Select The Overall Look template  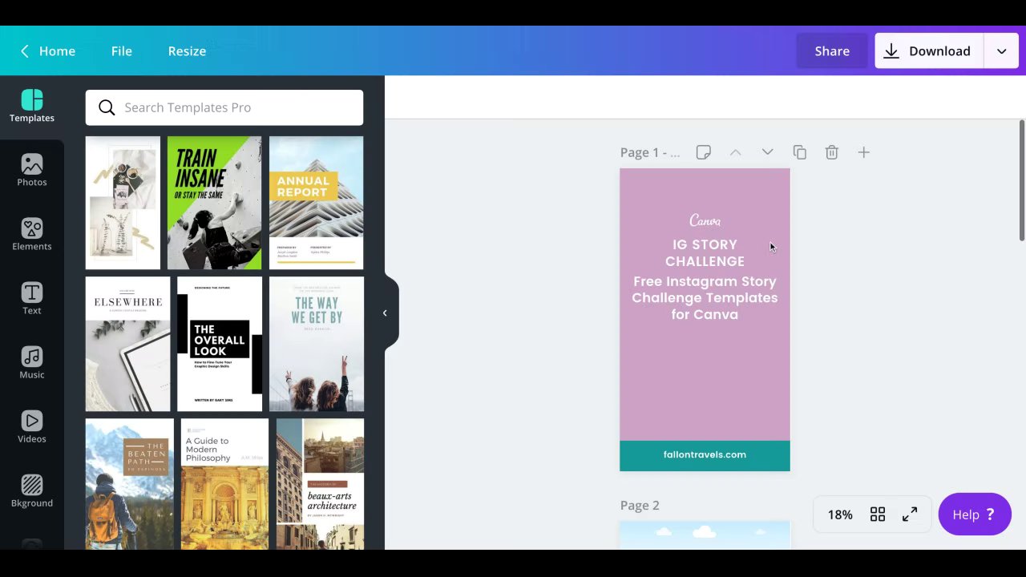point(220,344)
